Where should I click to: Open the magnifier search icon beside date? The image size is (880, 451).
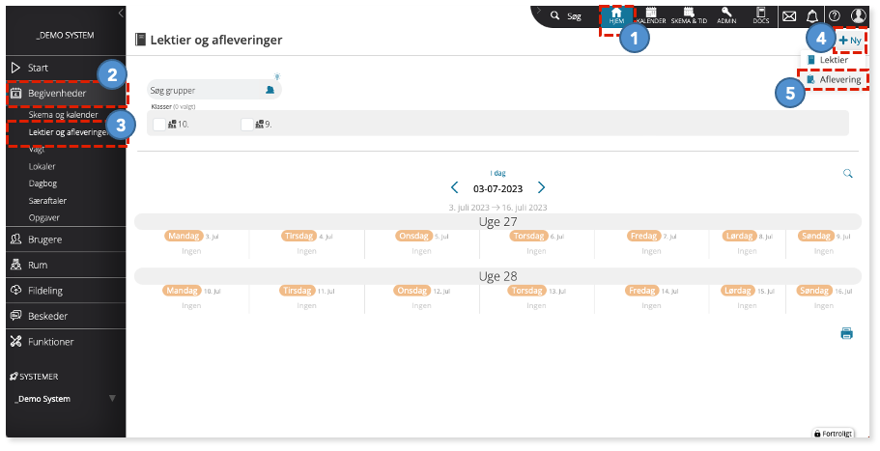click(x=847, y=173)
